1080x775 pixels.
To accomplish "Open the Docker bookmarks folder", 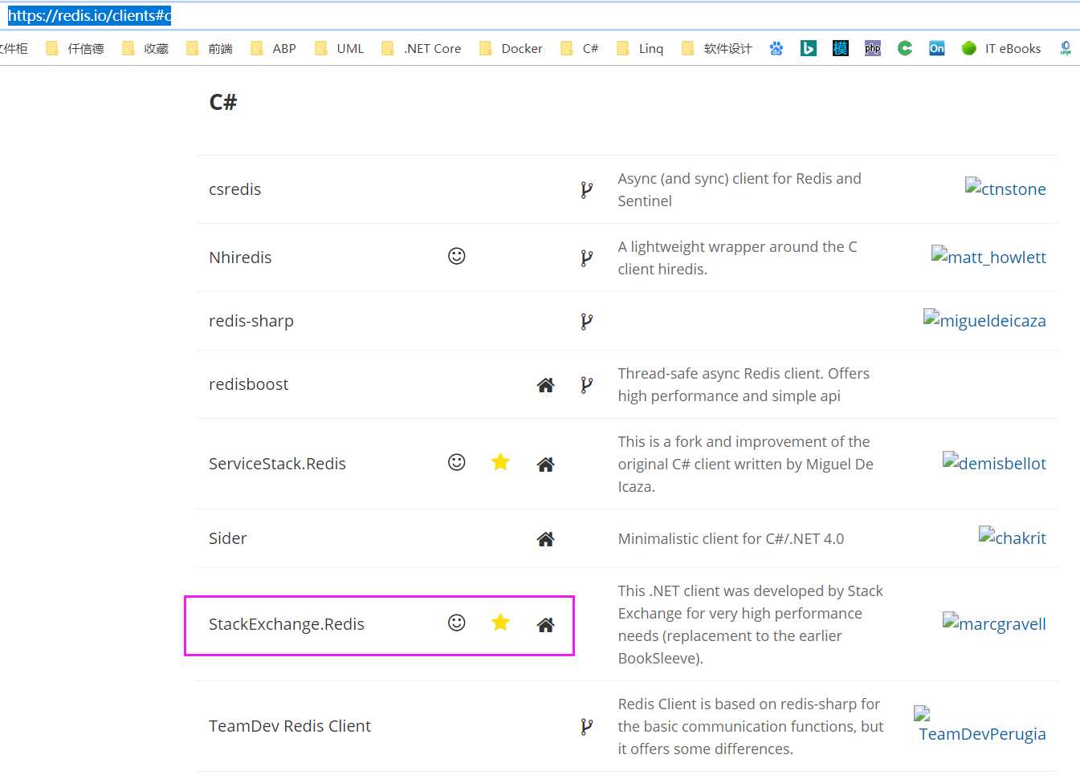I will click(511, 48).
